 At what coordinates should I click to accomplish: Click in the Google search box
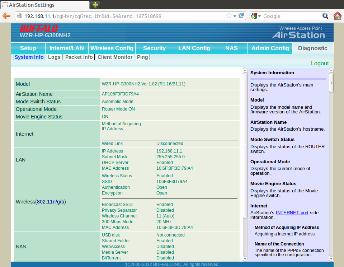(291, 16)
